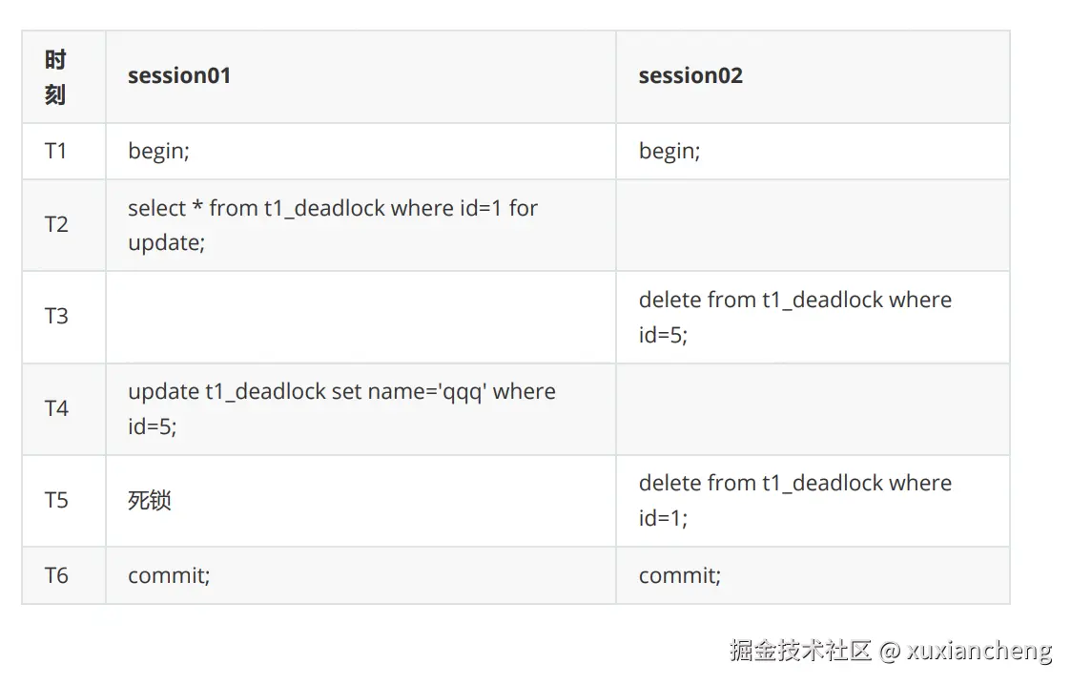
Task: Click the 掘金技术社区 watermark text
Action: (800, 651)
